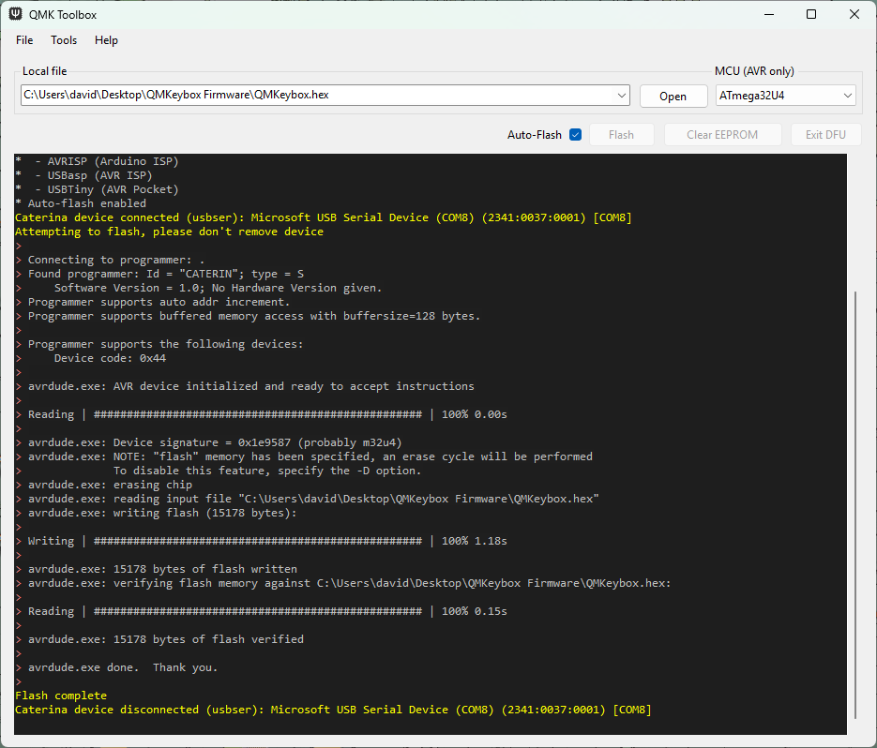
Task: Click the "Flash complete" log line
Action: click(61, 696)
